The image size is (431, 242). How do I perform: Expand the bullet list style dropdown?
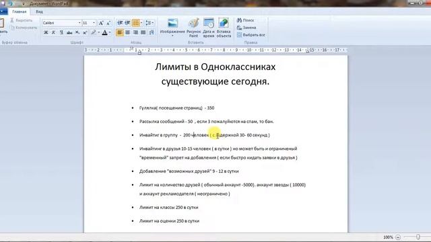coord(141,23)
